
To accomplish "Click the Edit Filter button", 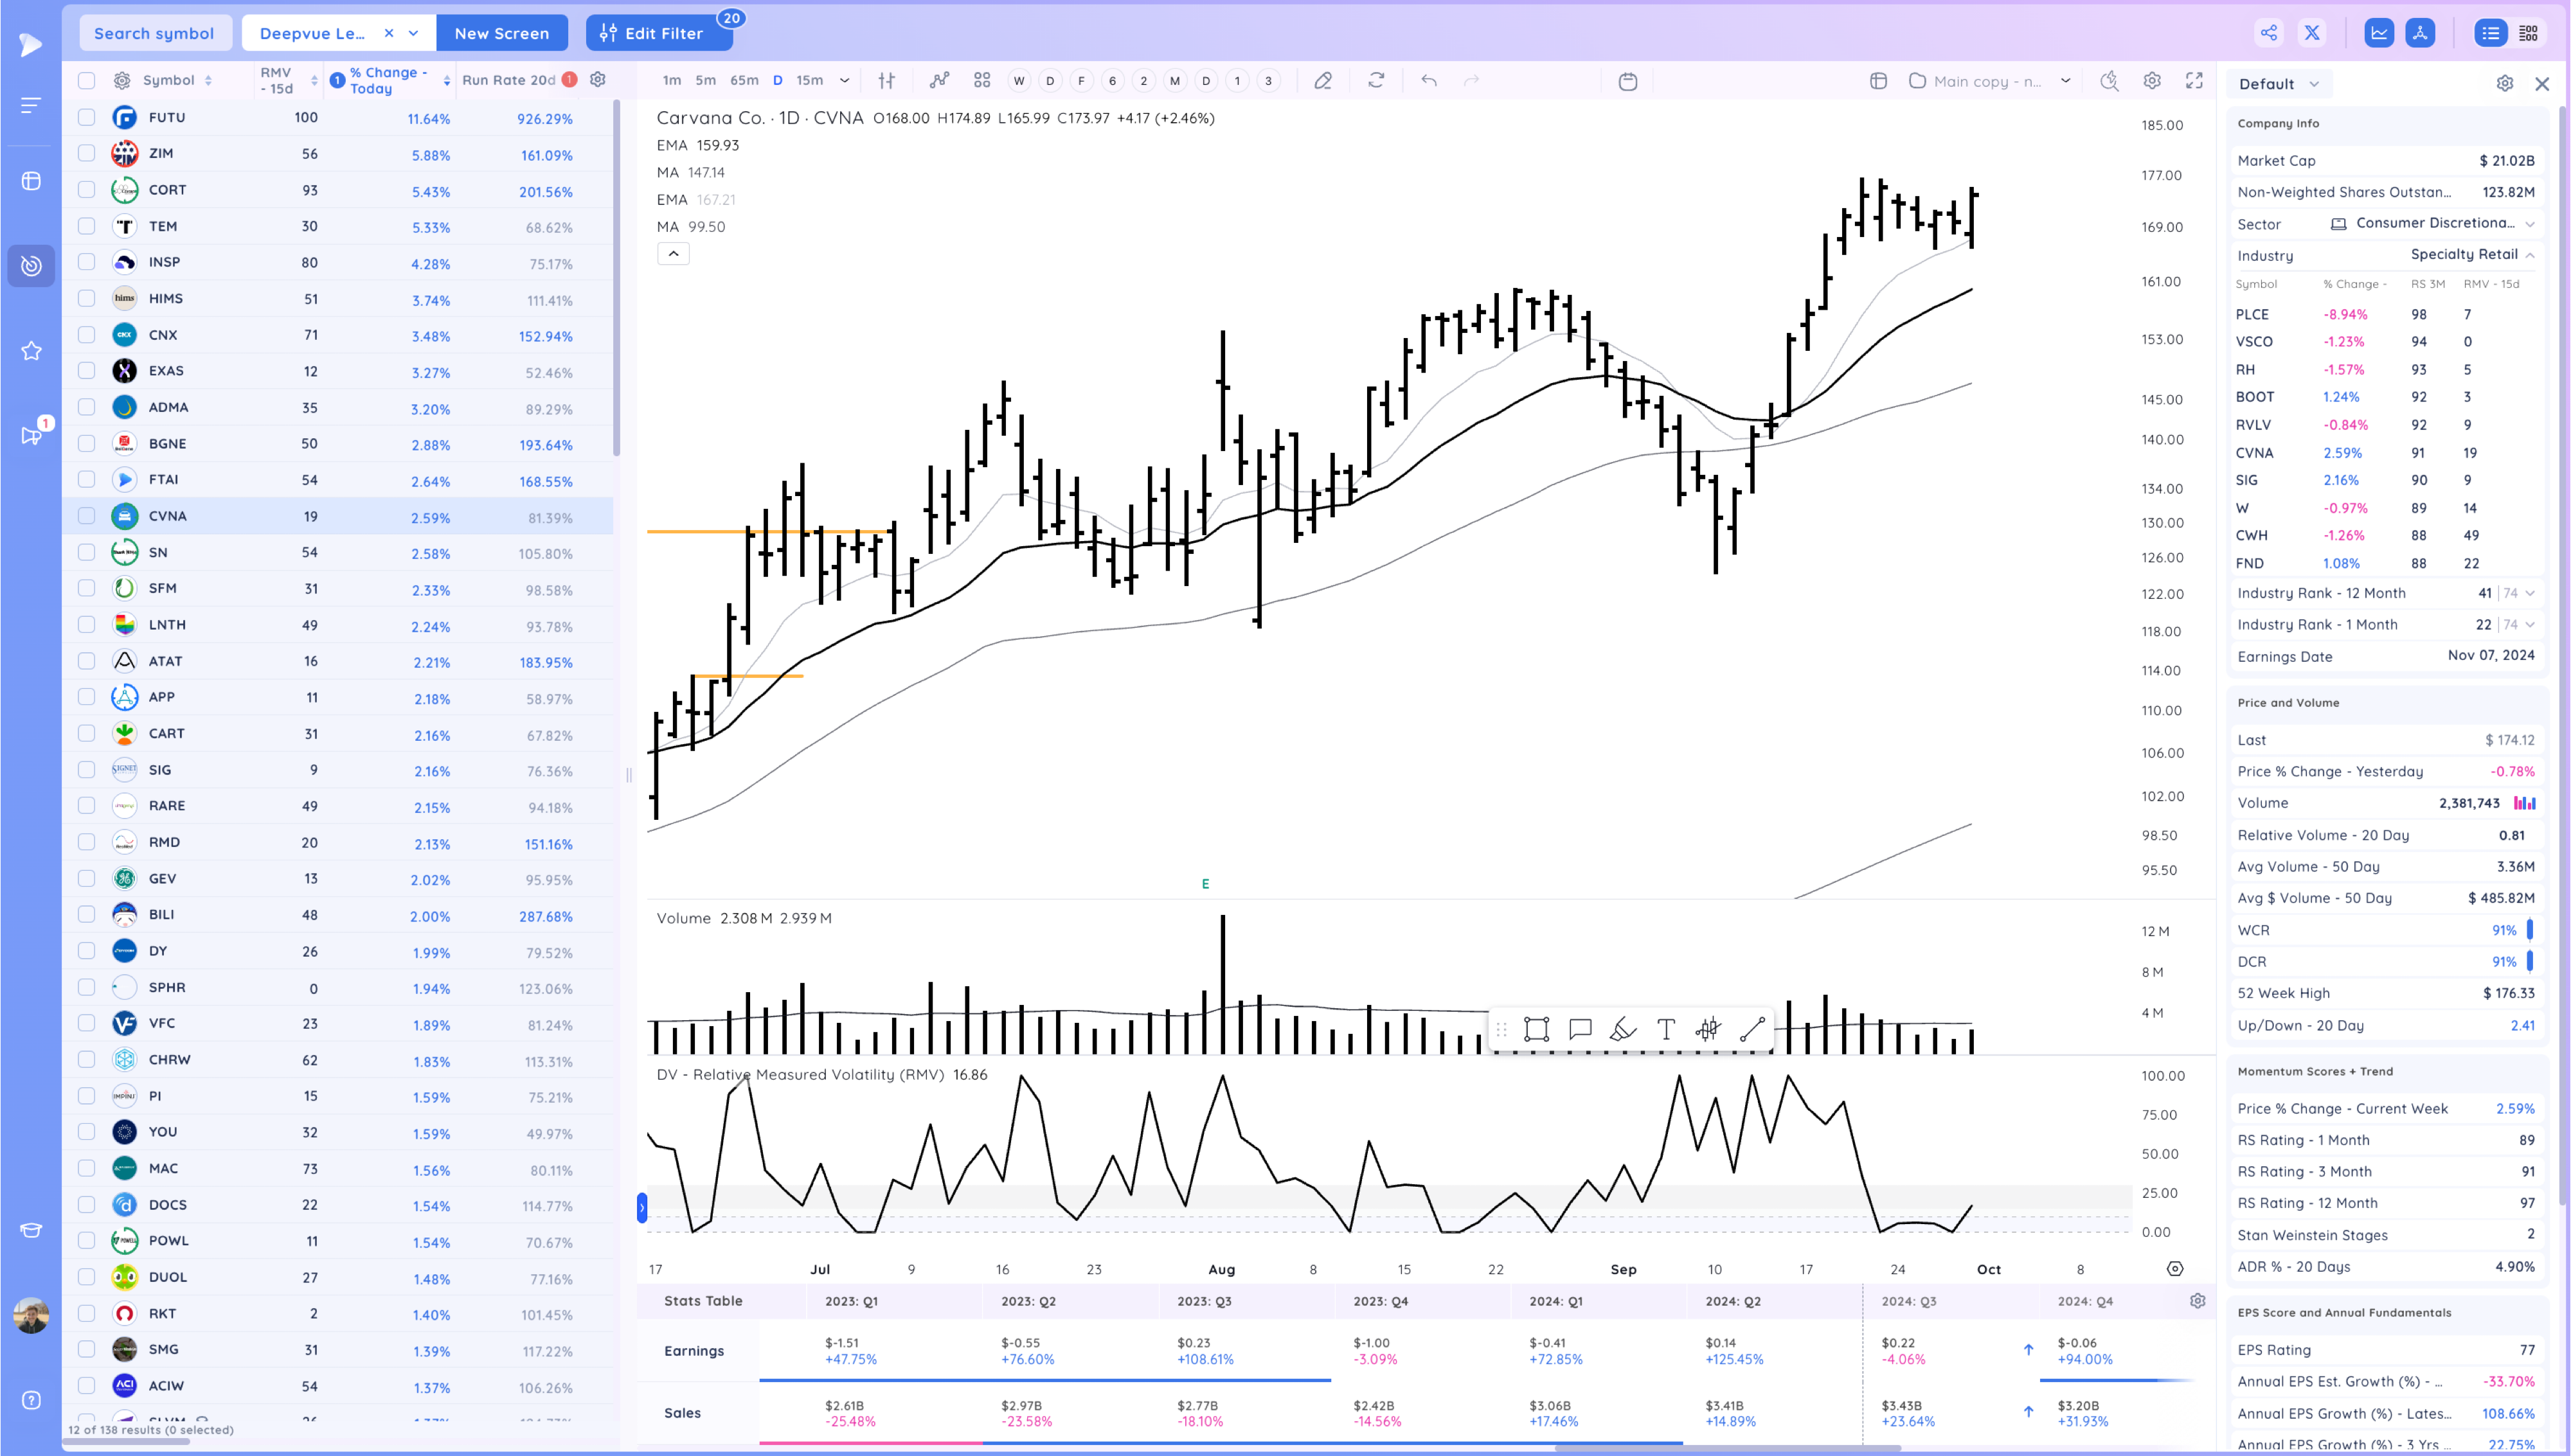I will click(x=659, y=33).
